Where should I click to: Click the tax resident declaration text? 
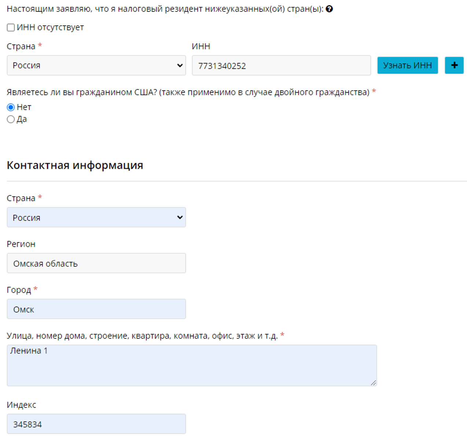coord(165,9)
